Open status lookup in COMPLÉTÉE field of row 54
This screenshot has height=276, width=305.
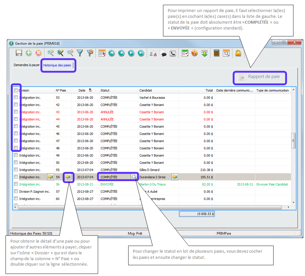click(134, 177)
